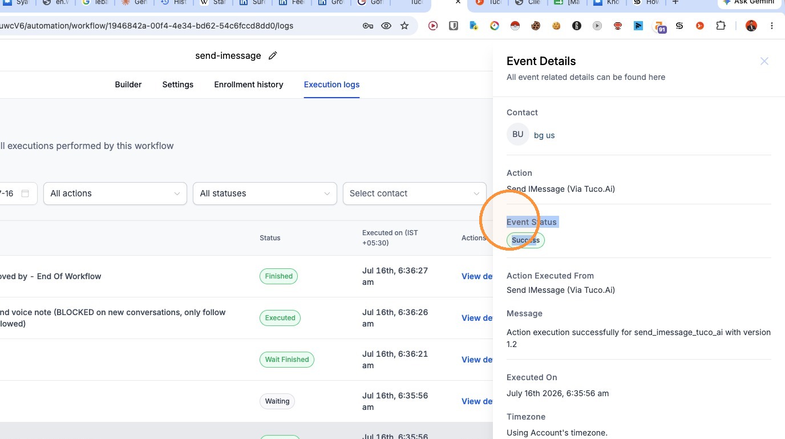Open the calendar date picker icon
Viewport: 785px width, 439px height.
(25, 194)
